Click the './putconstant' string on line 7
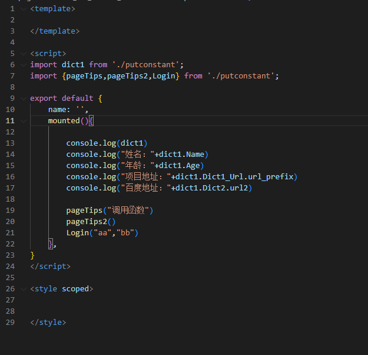Viewport: 368px width, 355px height. pos(241,76)
